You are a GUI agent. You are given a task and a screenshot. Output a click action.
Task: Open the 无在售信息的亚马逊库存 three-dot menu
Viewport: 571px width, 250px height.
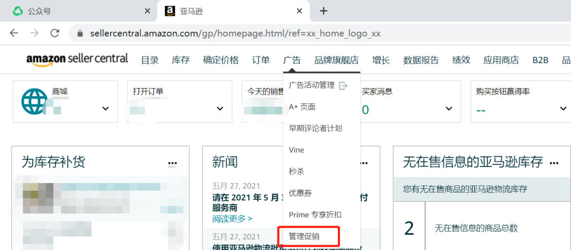tap(554, 163)
